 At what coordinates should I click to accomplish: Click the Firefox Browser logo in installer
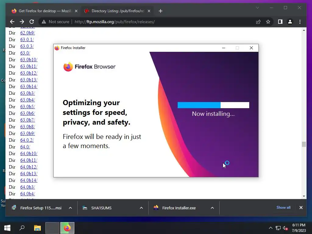pyautogui.click(x=89, y=67)
